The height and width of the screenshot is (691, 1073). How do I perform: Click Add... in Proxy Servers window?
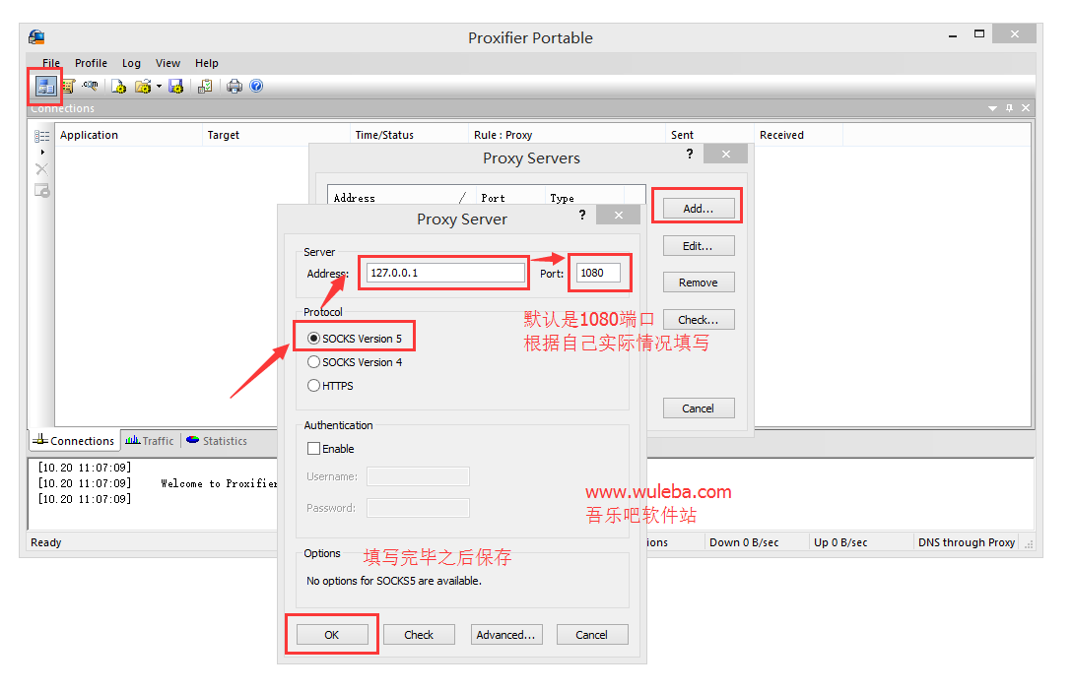[x=699, y=209]
